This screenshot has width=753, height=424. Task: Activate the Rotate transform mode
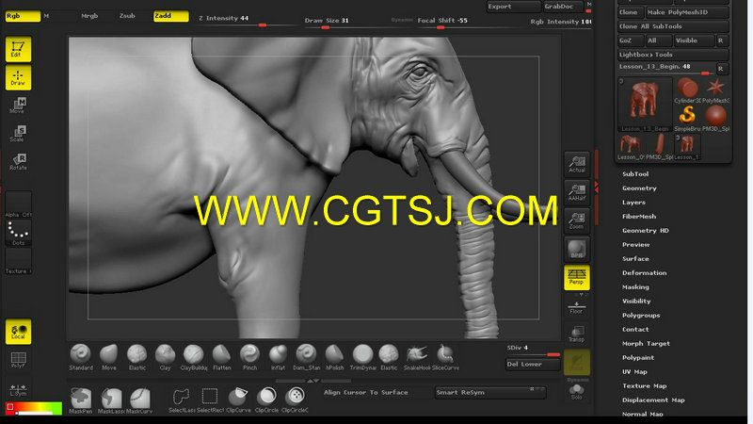pos(18,161)
